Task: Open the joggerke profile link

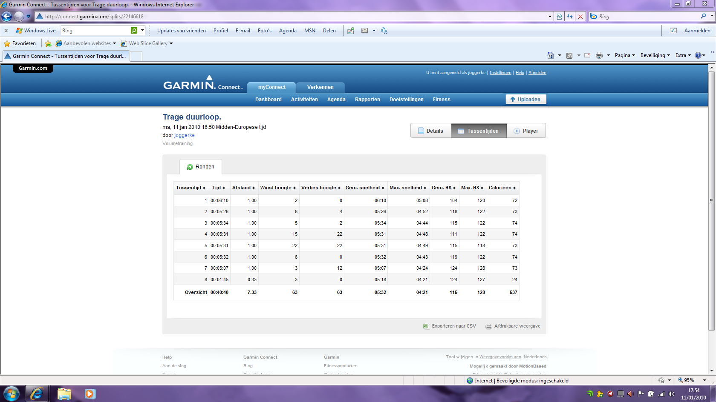Action: click(185, 135)
